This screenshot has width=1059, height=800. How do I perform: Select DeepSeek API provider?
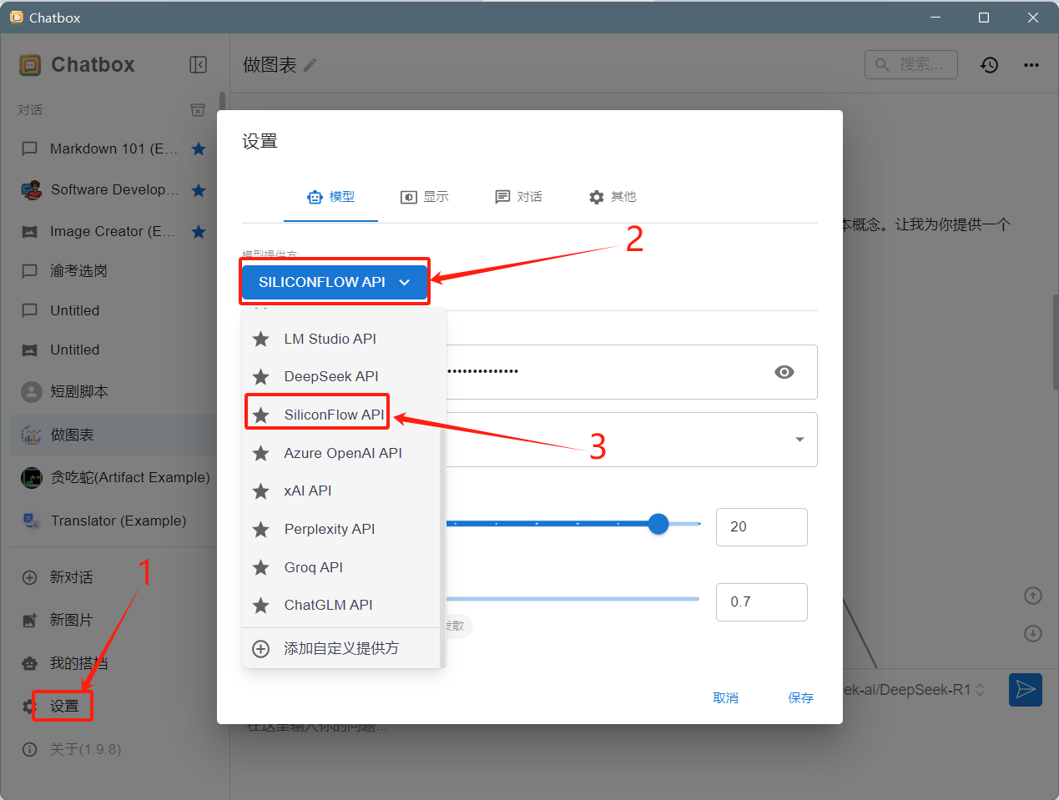tap(340, 376)
